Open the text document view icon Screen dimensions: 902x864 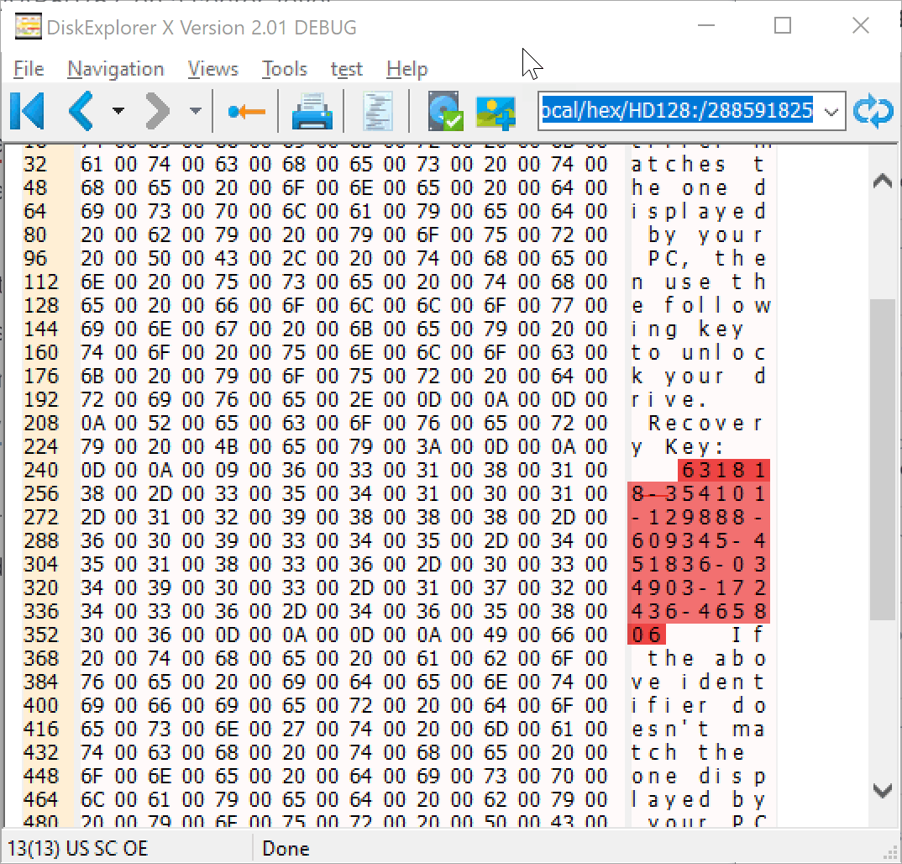[x=378, y=112]
